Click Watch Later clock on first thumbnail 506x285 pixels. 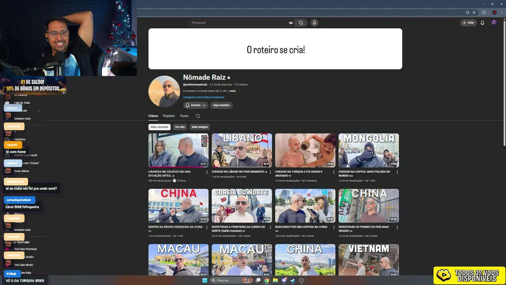coord(204,138)
